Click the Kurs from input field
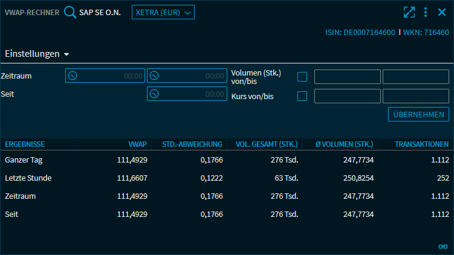 [x=347, y=96]
